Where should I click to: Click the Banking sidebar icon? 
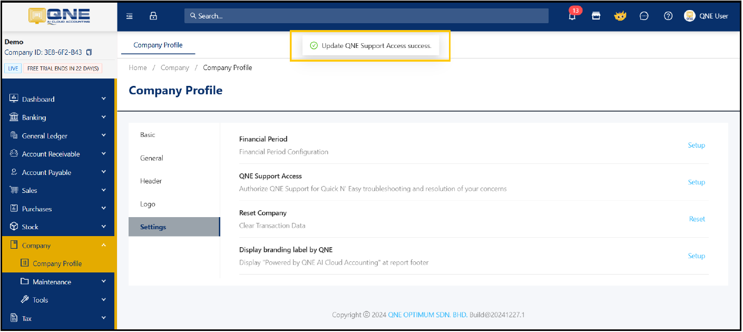pos(14,117)
